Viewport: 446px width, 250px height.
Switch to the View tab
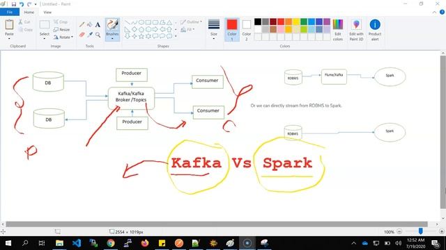(x=47, y=12)
